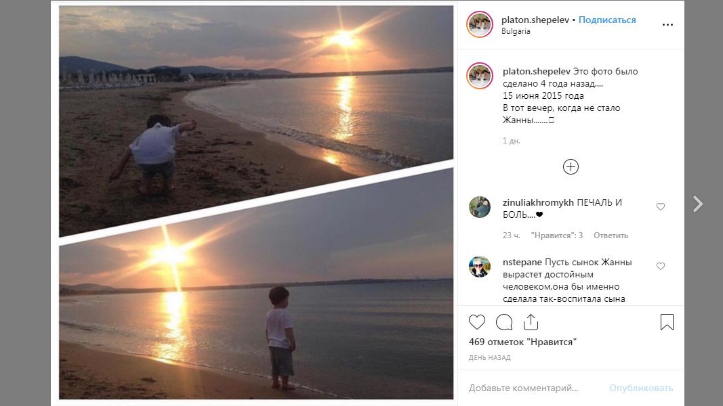Viewport: 723px width, 406px height.
Task: Toggle like using the main heart icon
Action: coord(476,323)
